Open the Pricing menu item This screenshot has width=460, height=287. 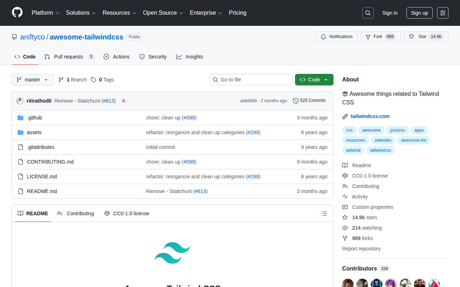click(238, 13)
